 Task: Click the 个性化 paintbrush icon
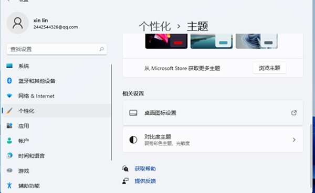[x=9, y=111]
